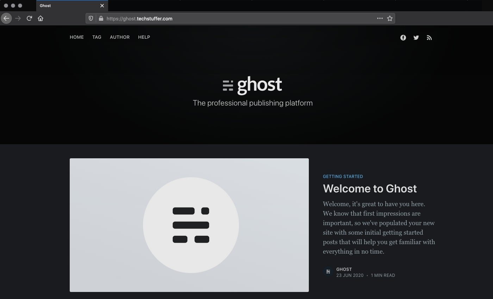Click the '23 JUN 2020' post date

(x=350, y=275)
